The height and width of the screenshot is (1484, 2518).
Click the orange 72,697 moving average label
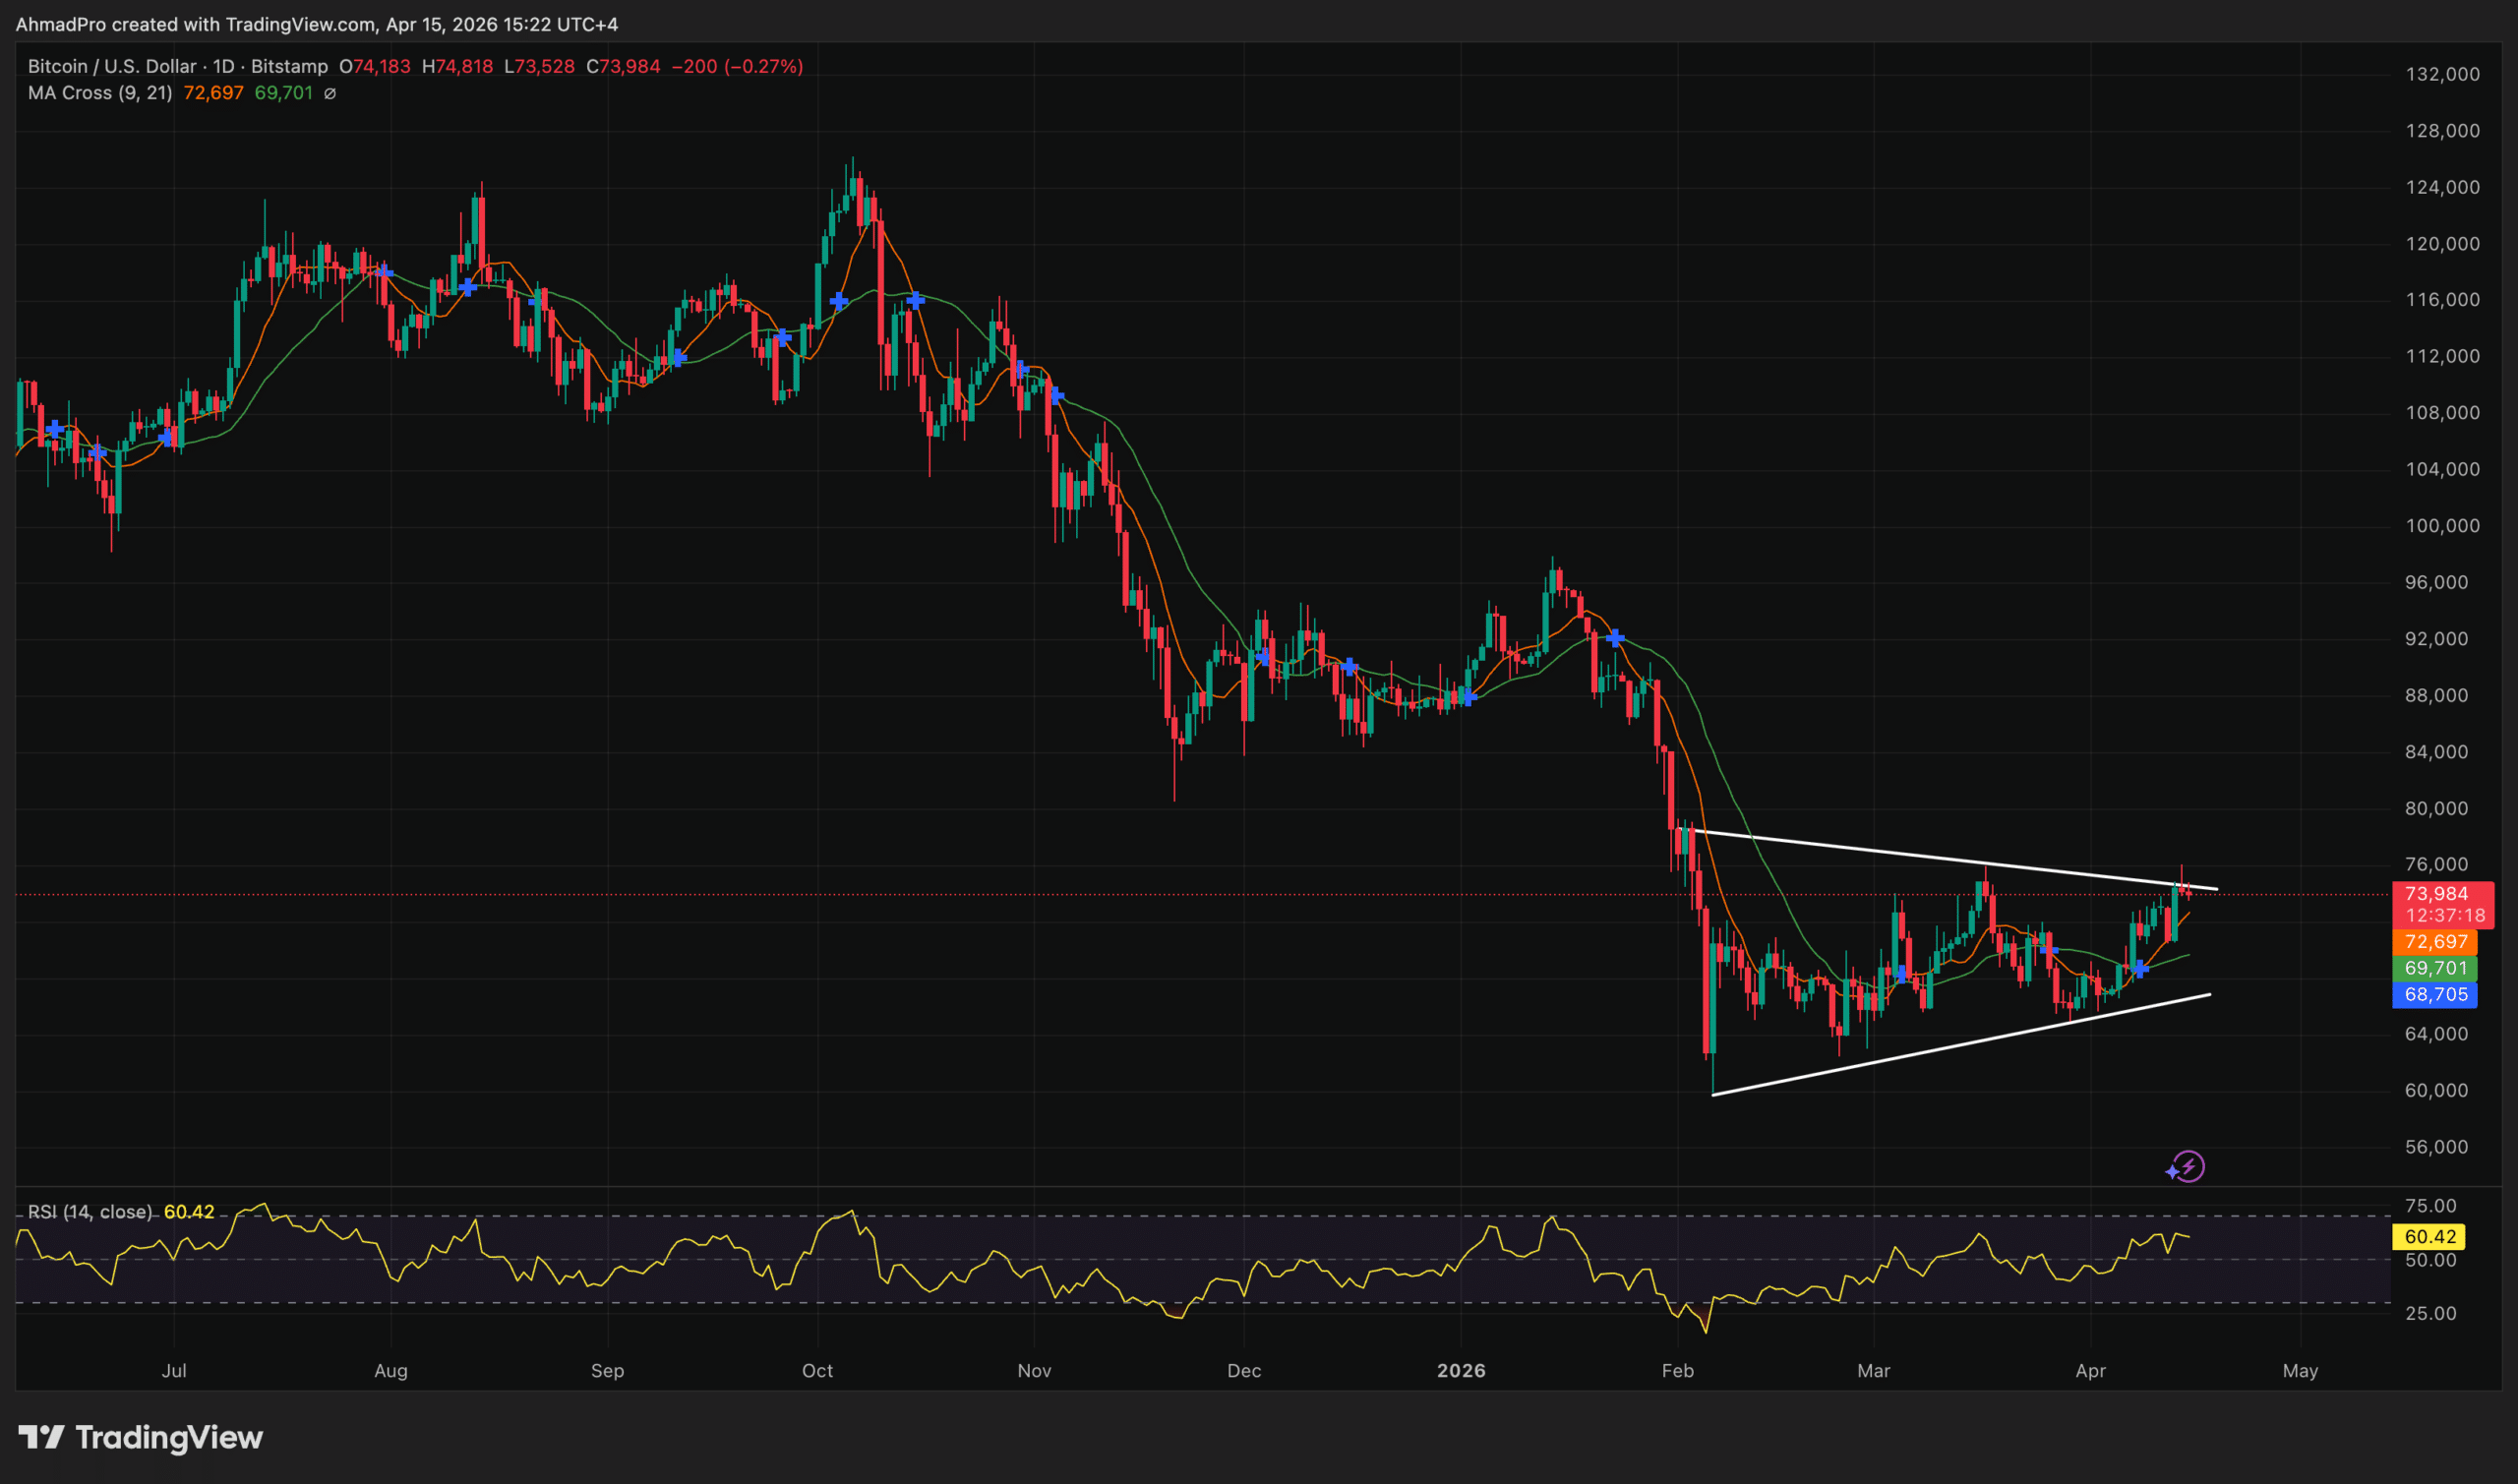coord(2438,941)
